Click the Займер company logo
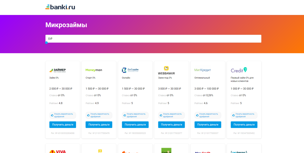The width and height of the screenshot is (304, 153). 58,70
